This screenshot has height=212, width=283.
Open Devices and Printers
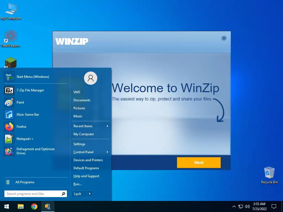(x=88, y=160)
